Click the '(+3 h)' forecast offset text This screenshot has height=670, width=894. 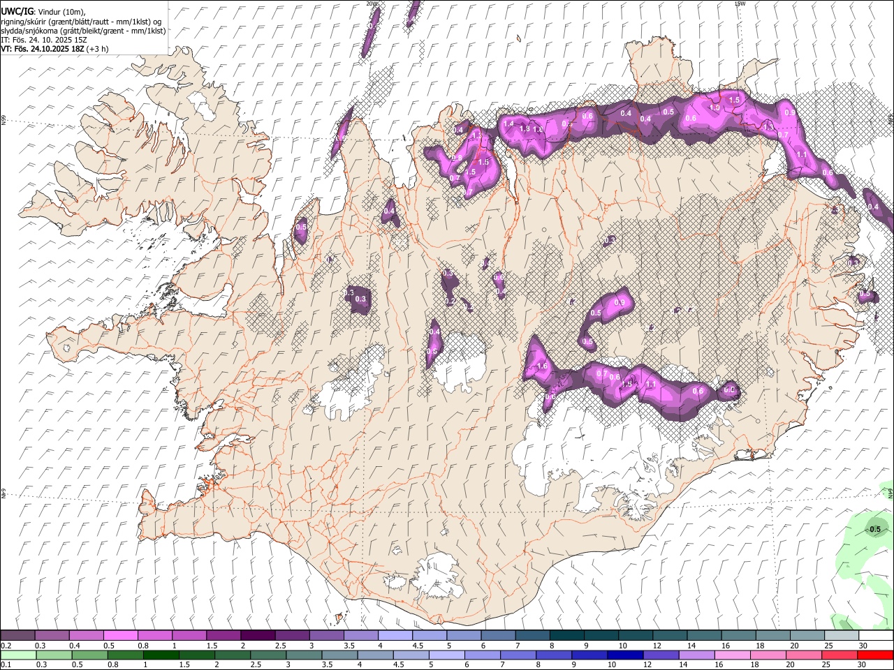pos(97,49)
